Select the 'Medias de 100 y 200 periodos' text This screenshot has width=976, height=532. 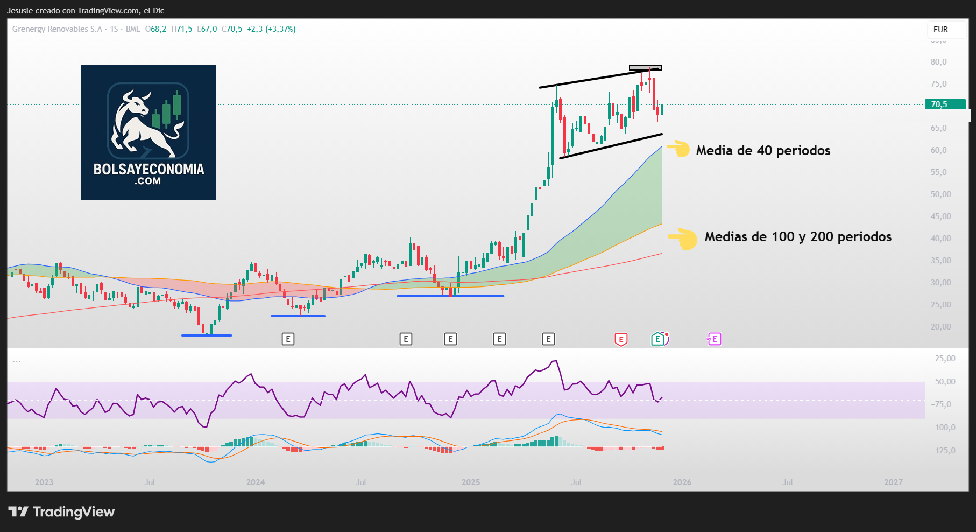coord(798,237)
